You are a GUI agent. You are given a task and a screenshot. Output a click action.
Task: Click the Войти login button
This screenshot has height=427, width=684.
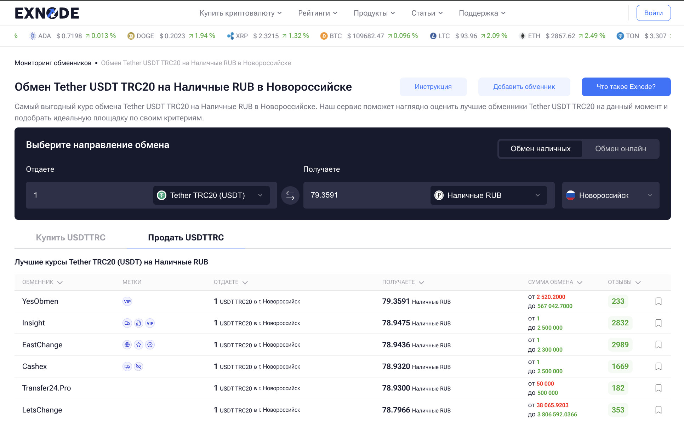click(653, 13)
